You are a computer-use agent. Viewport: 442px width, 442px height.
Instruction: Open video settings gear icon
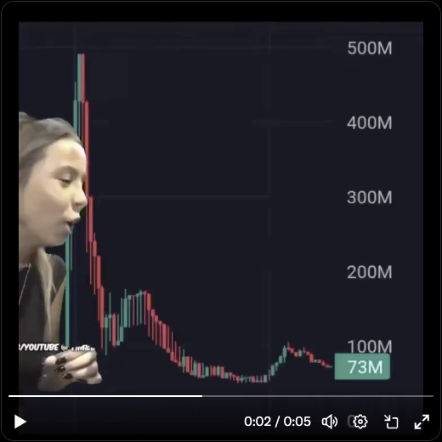click(360, 422)
